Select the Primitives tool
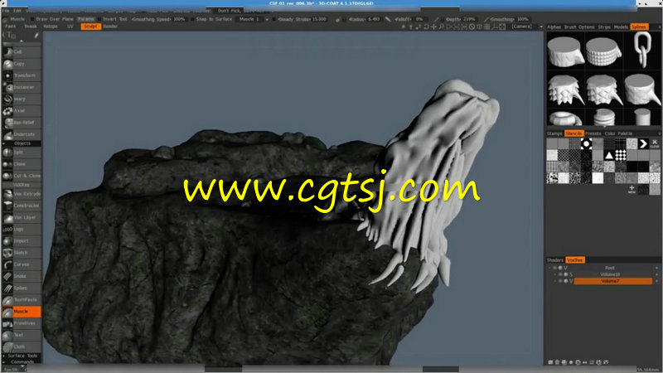This screenshot has width=663, height=373. (22, 323)
